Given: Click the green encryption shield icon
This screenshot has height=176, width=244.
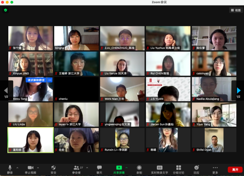Looking at the screenshot, I should (5, 10).
